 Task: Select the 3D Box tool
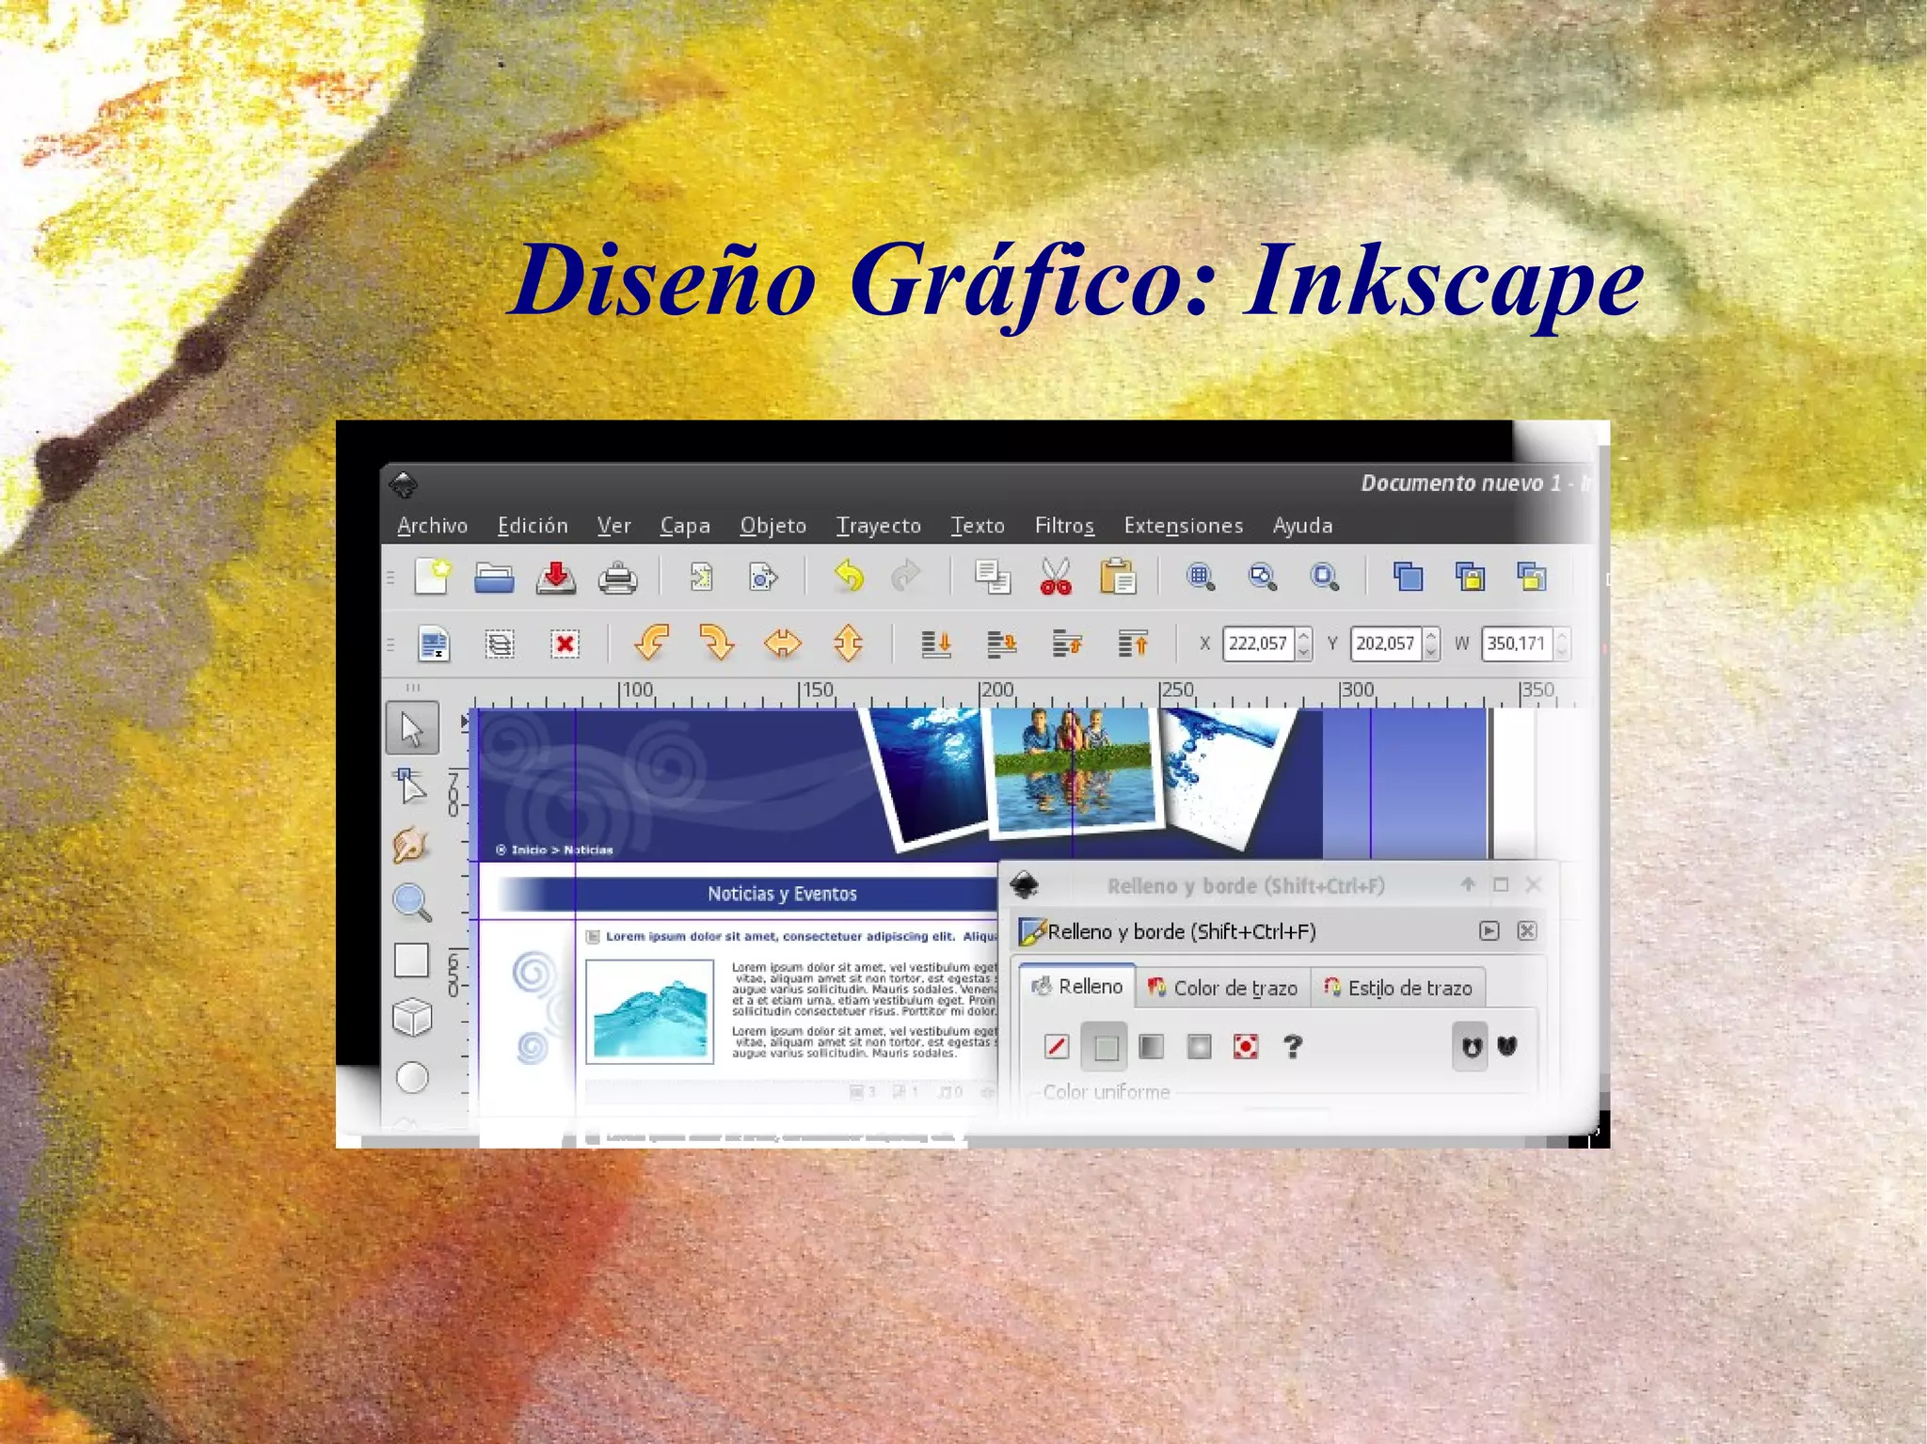click(412, 1019)
